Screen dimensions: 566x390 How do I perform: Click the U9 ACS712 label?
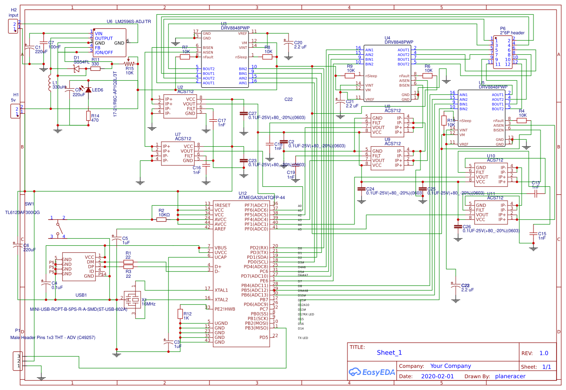pyautogui.click(x=393, y=141)
